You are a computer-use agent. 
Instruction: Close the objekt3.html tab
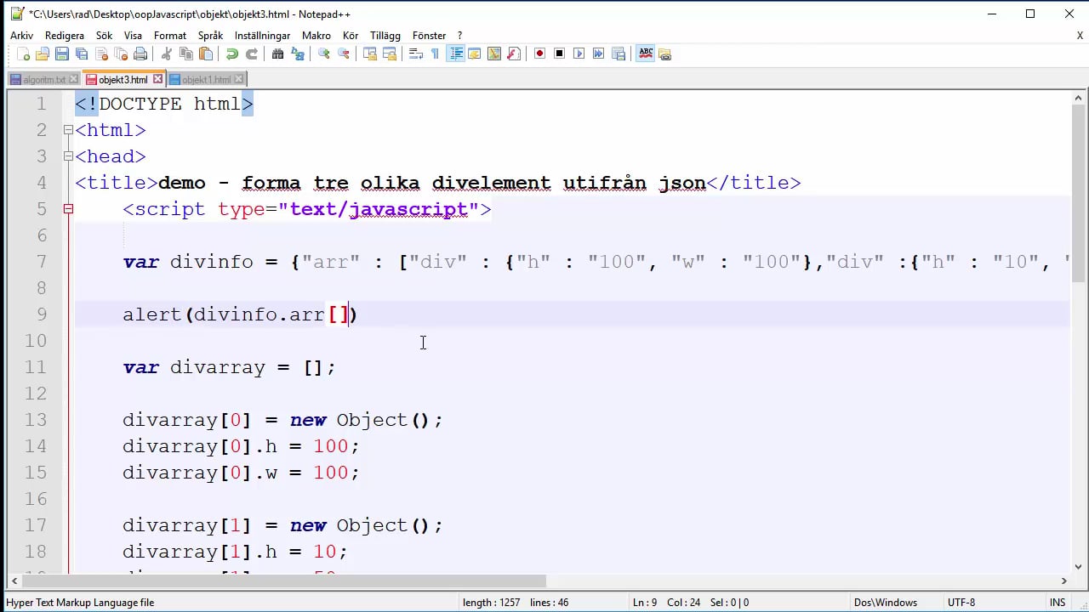[x=157, y=79]
